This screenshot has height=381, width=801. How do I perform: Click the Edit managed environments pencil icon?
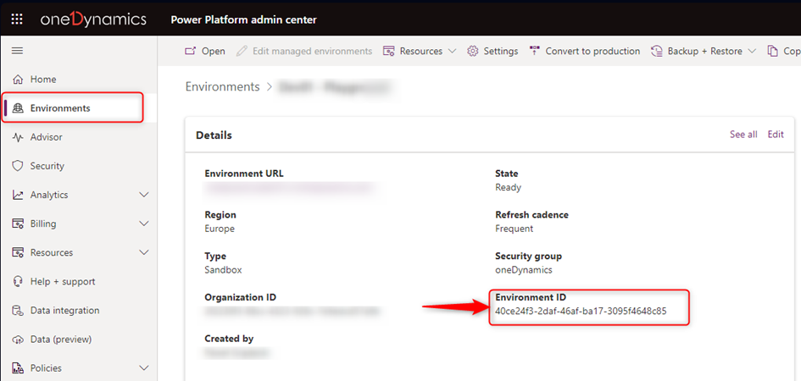[242, 51]
